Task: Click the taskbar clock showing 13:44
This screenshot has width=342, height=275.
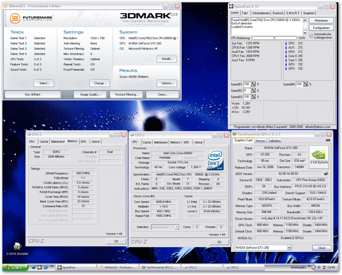Action: click(x=331, y=267)
